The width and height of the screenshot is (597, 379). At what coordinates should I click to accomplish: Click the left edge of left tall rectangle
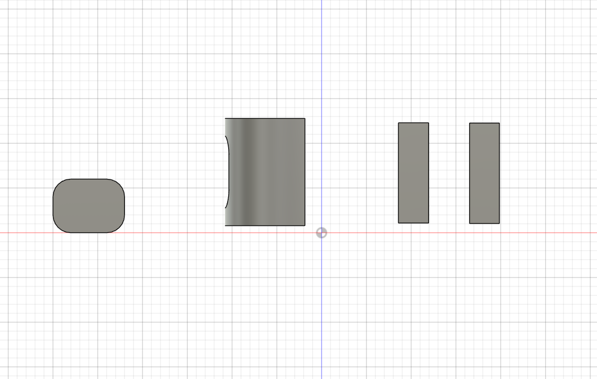coord(398,173)
